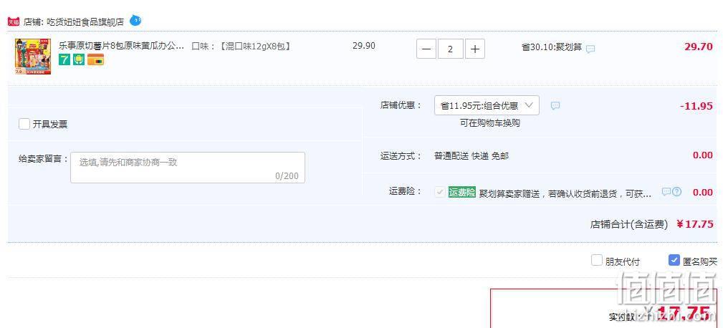Open the blue Wangwang chat icon
Image resolution: width=723 pixels, height=328 pixels.
135,20
